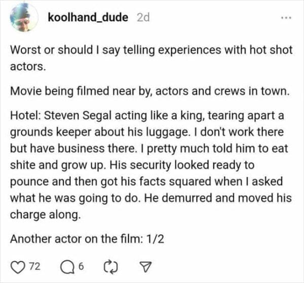Viewport: 304px width, 283px height.
Task: Click the word "shite" in the post
Action: coord(23,165)
